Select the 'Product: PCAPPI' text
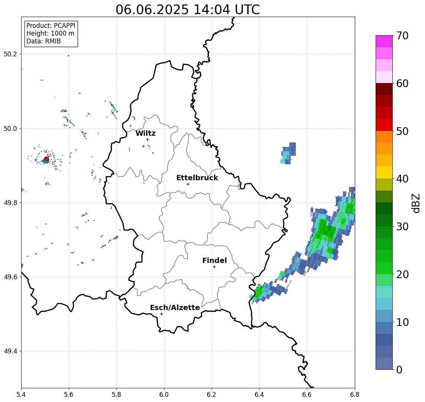 tap(51, 26)
